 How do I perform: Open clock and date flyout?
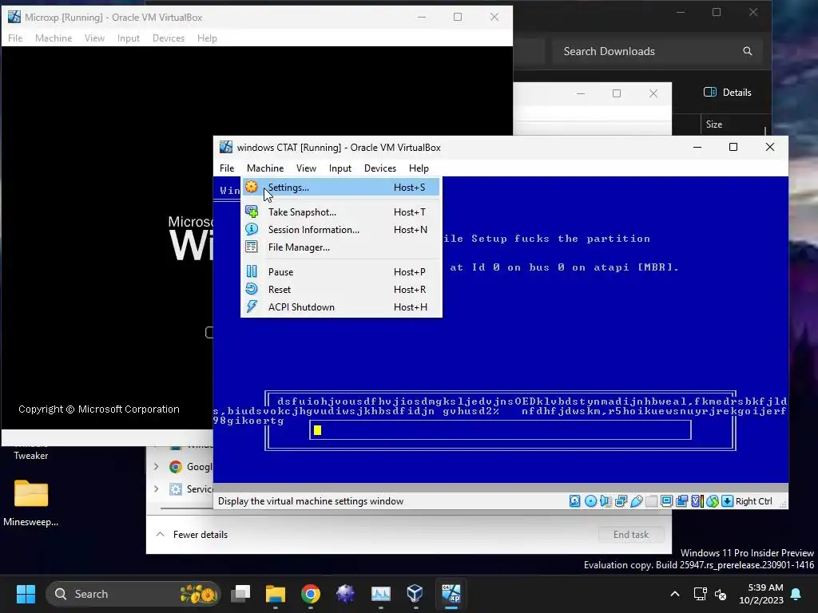[x=761, y=594]
